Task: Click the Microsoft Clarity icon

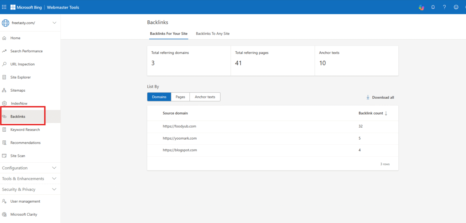Action: pos(4,214)
